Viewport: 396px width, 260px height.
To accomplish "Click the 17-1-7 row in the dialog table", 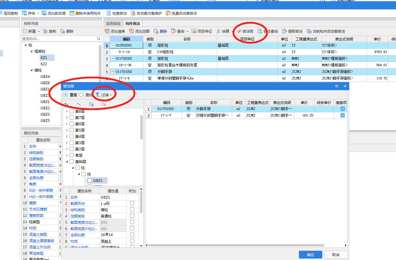I will 246,115.
